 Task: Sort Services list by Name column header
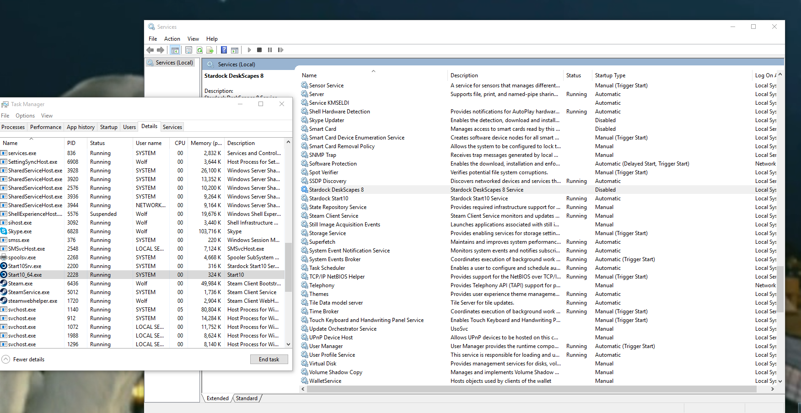point(373,75)
